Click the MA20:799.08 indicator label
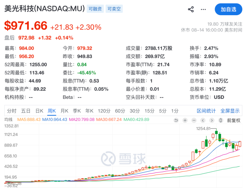The height and width of the screenshot is (188, 244). tap(82, 119)
